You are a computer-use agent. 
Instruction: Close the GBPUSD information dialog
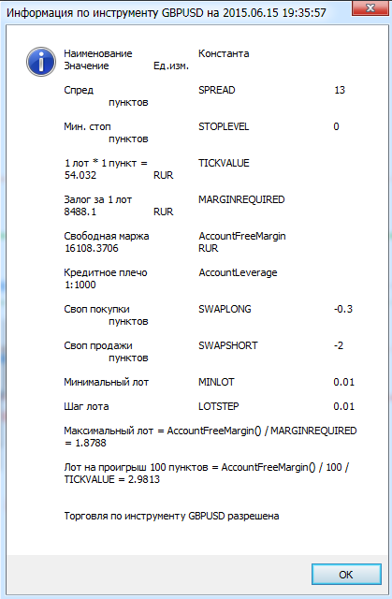pyautogui.click(x=370, y=8)
